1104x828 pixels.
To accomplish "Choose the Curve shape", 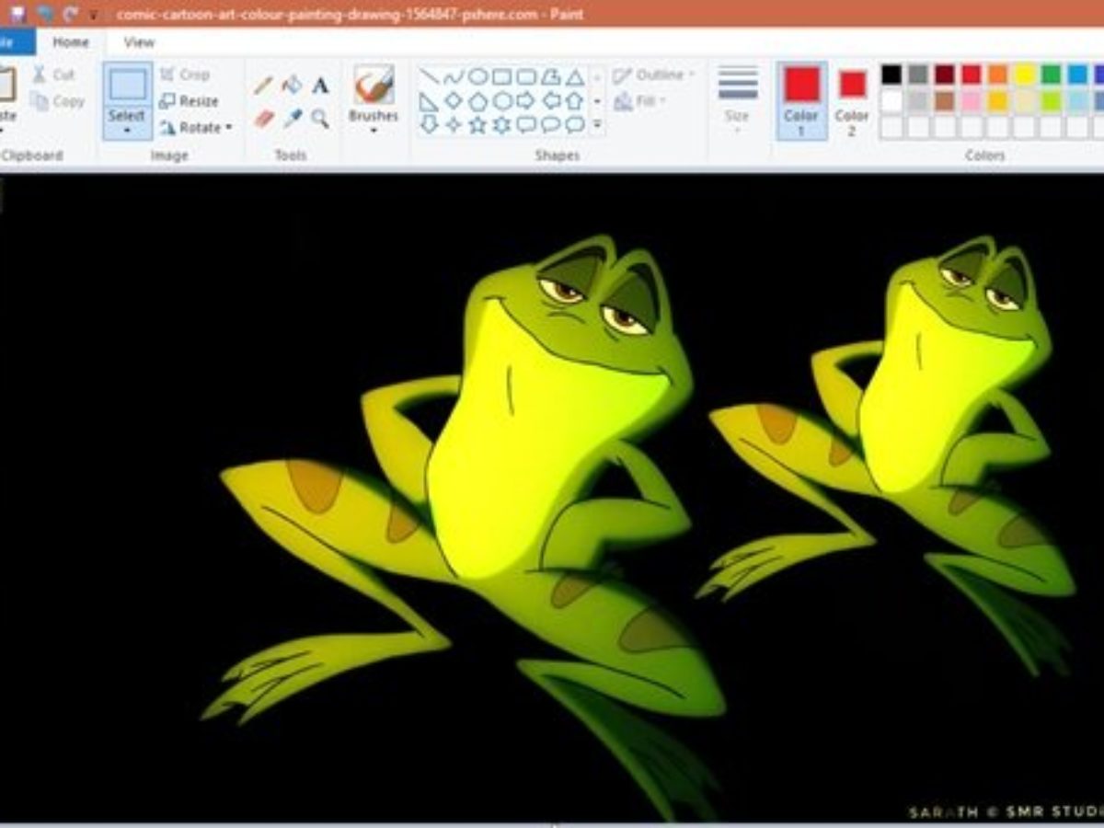I will click(454, 76).
